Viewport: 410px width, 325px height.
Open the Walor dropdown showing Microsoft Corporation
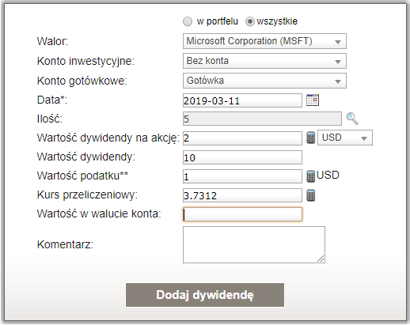click(x=264, y=41)
